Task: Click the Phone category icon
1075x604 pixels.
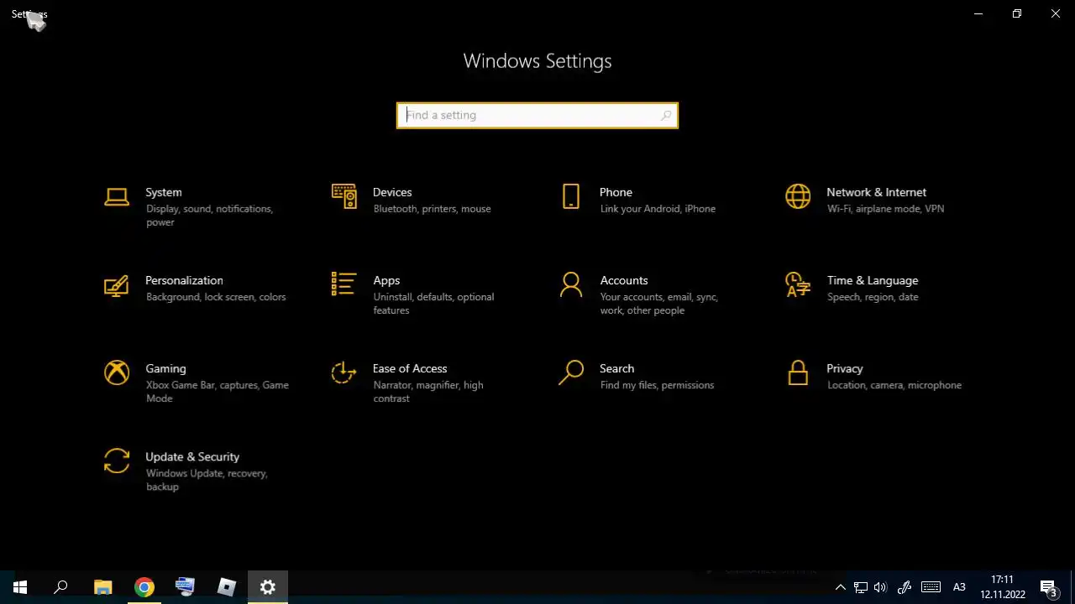Action: click(x=571, y=196)
